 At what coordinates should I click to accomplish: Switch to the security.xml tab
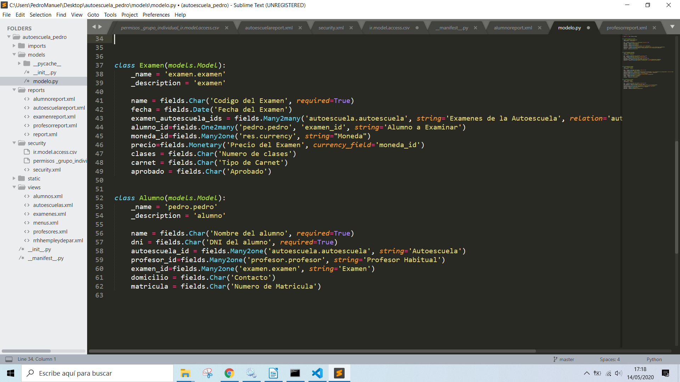pyautogui.click(x=330, y=27)
